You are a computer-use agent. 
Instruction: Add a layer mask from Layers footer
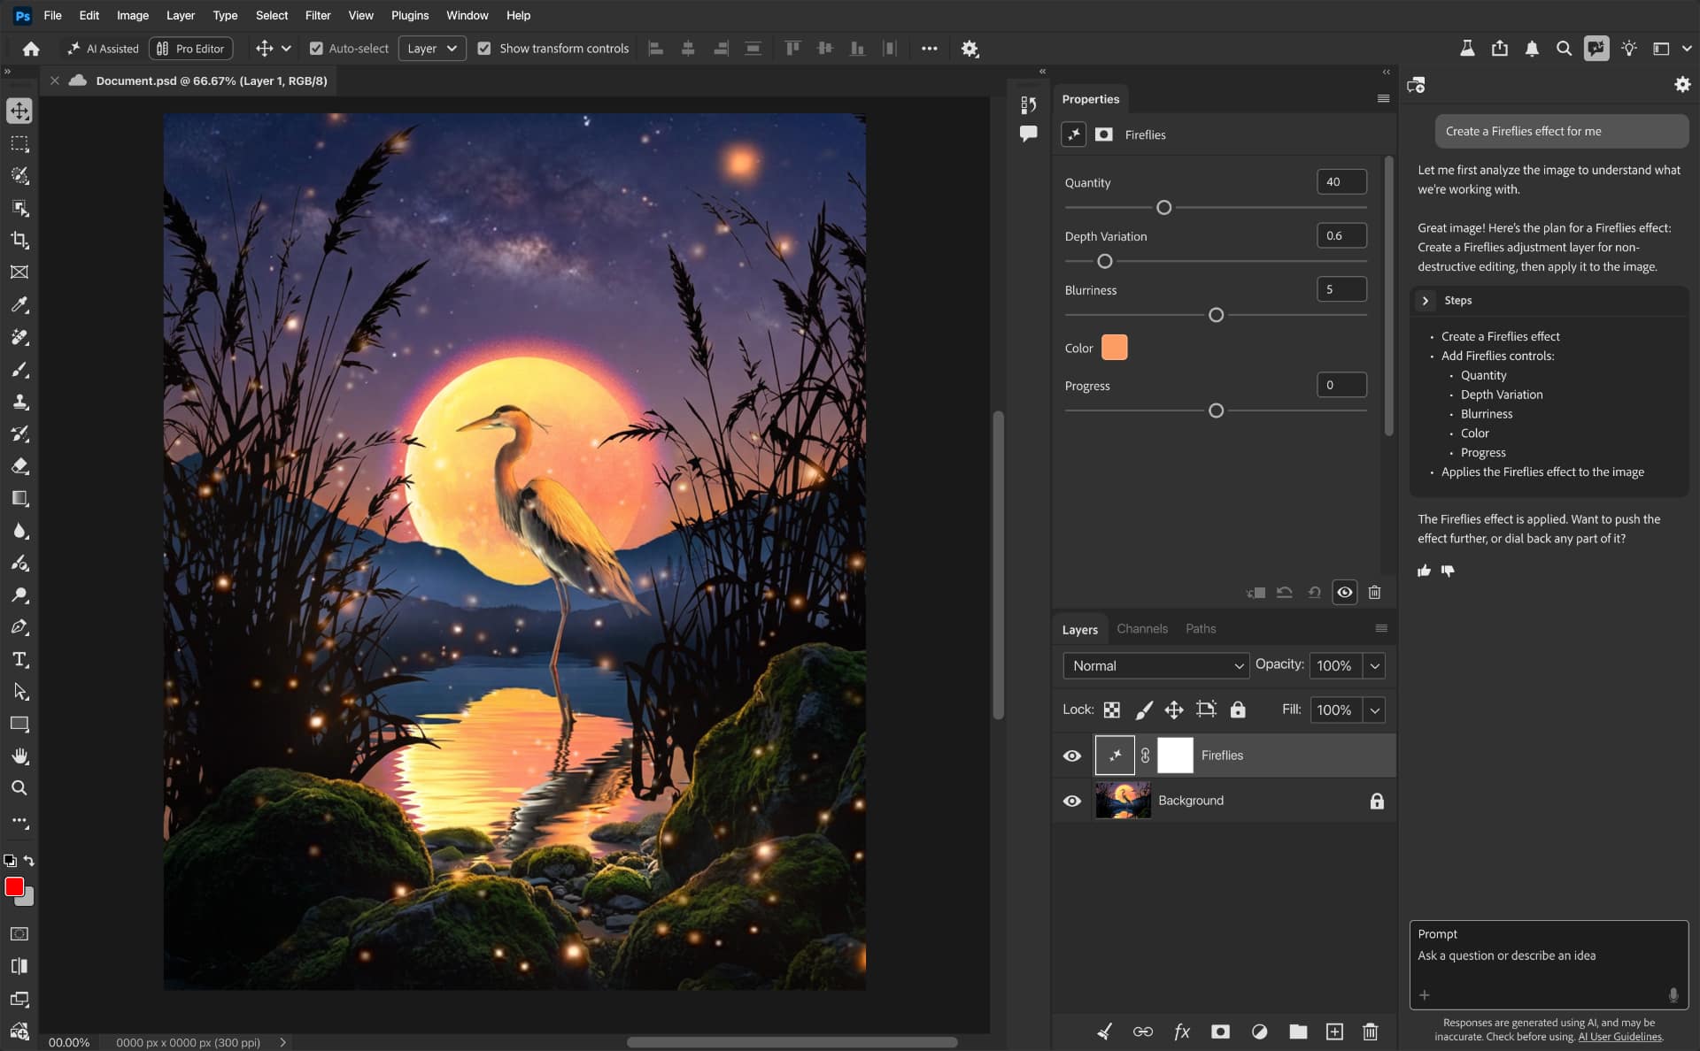pyautogui.click(x=1220, y=1032)
